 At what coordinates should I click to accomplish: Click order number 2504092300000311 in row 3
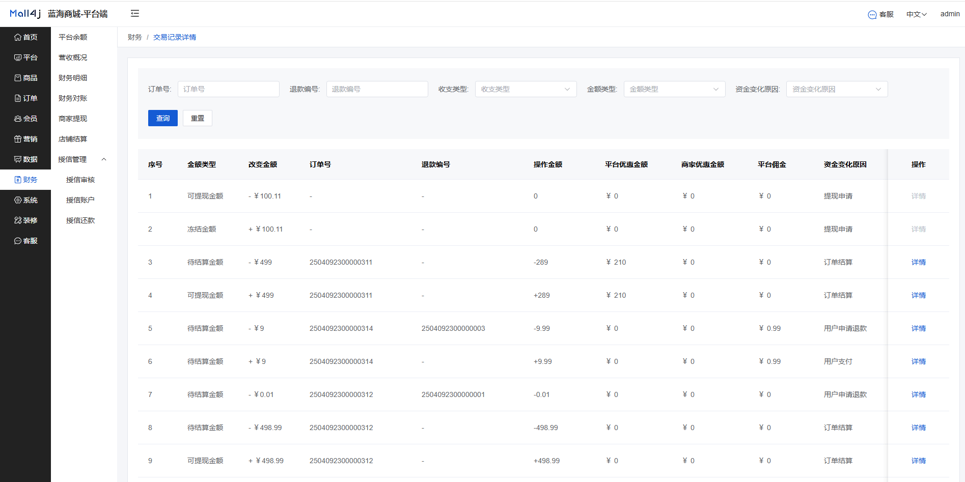(341, 262)
